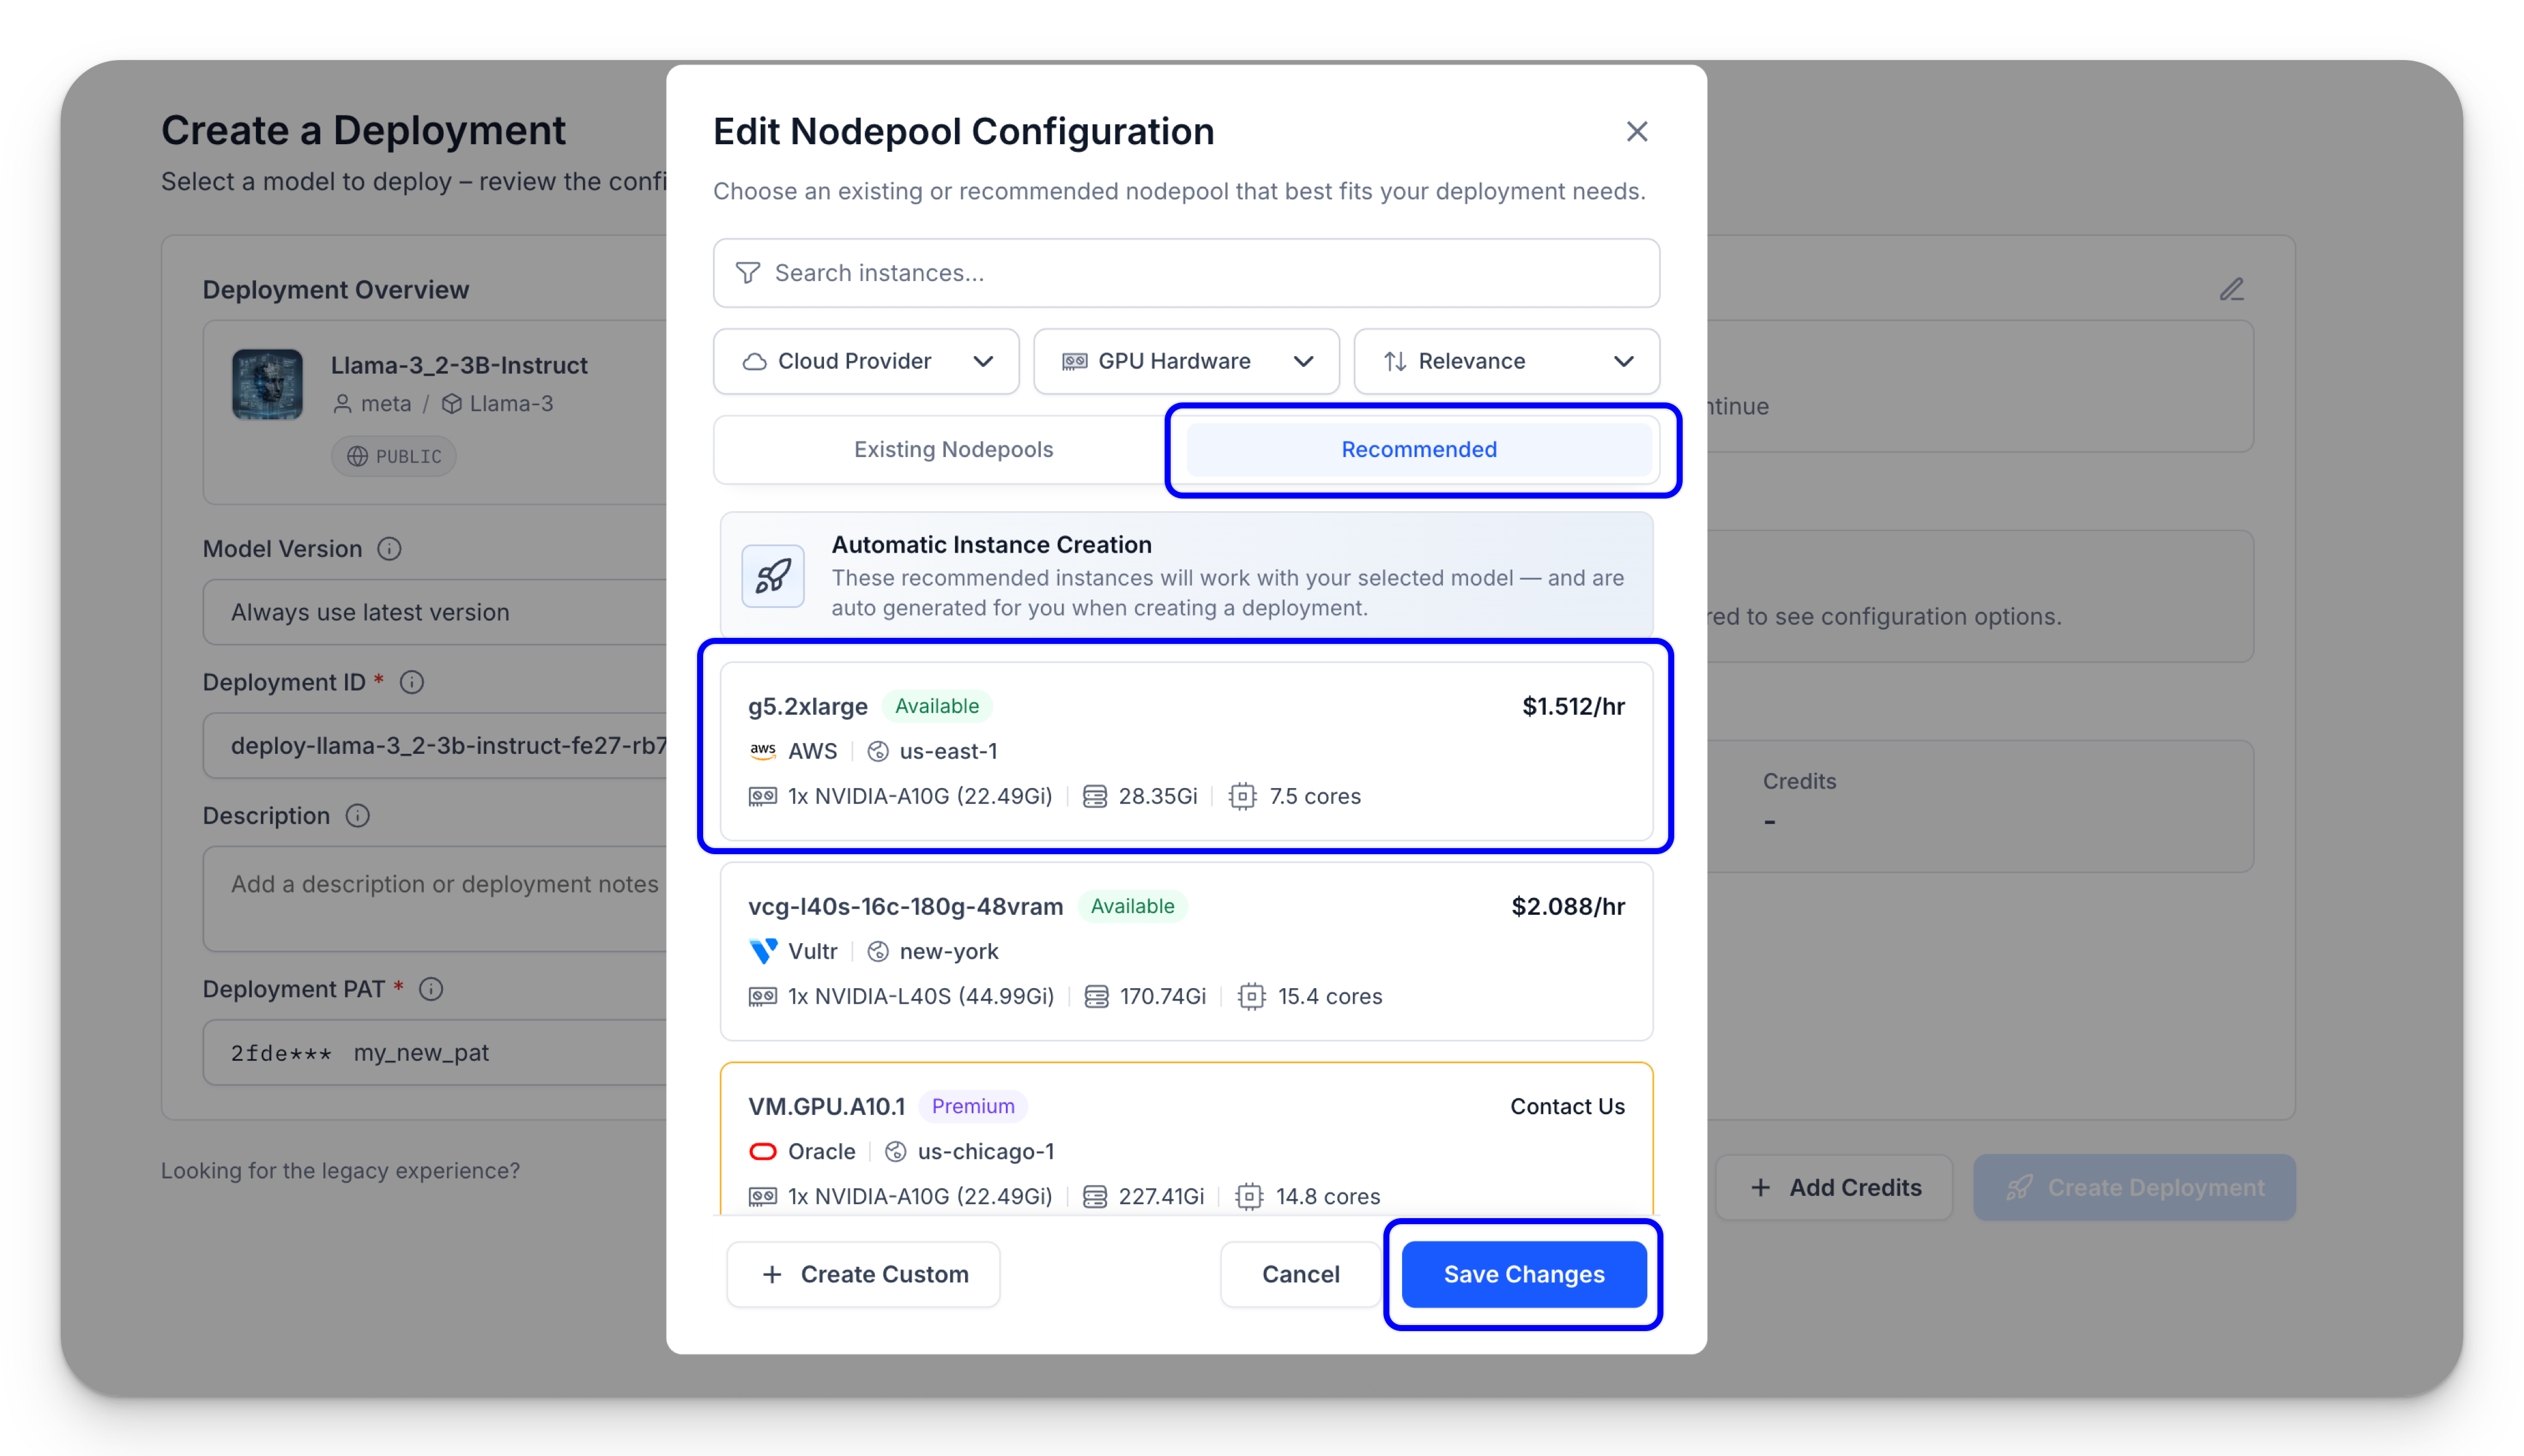
Task: Select the g5.2xlarge AWS instance card
Action: (x=1186, y=750)
